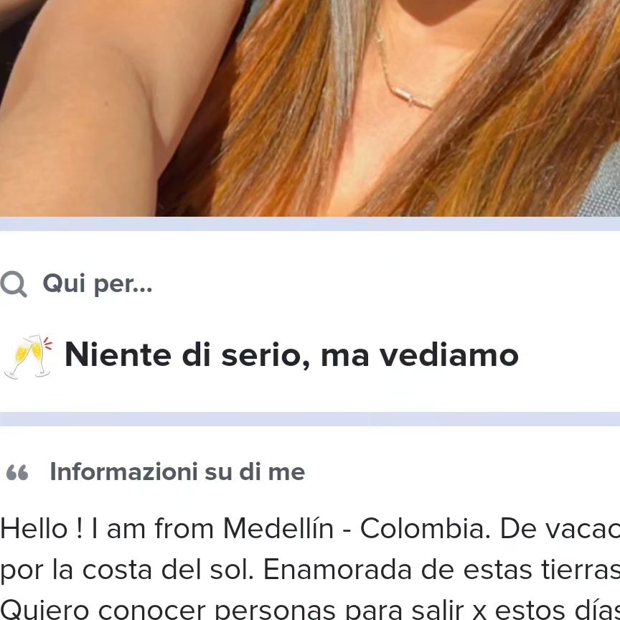
Task: Open the profile photo at the top
Action: point(310,108)
